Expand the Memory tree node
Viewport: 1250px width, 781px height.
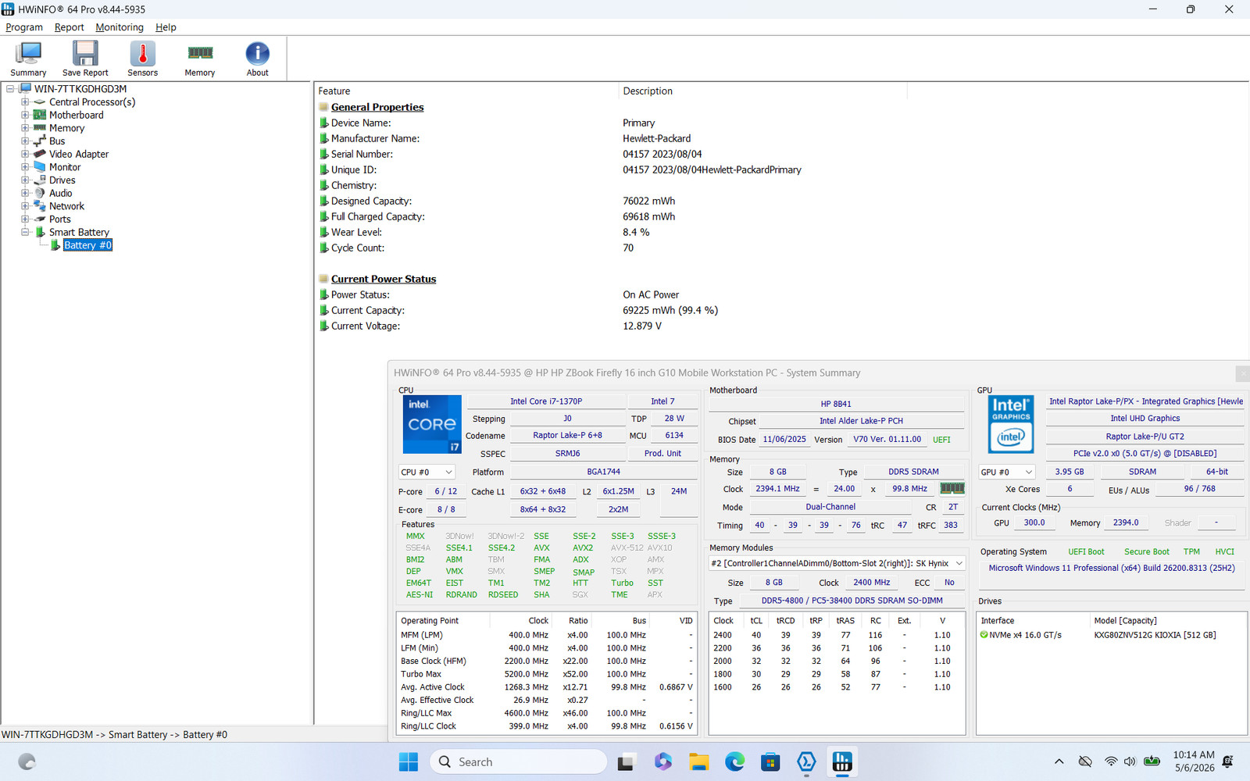pyautogui.click(x=25, y=128)
